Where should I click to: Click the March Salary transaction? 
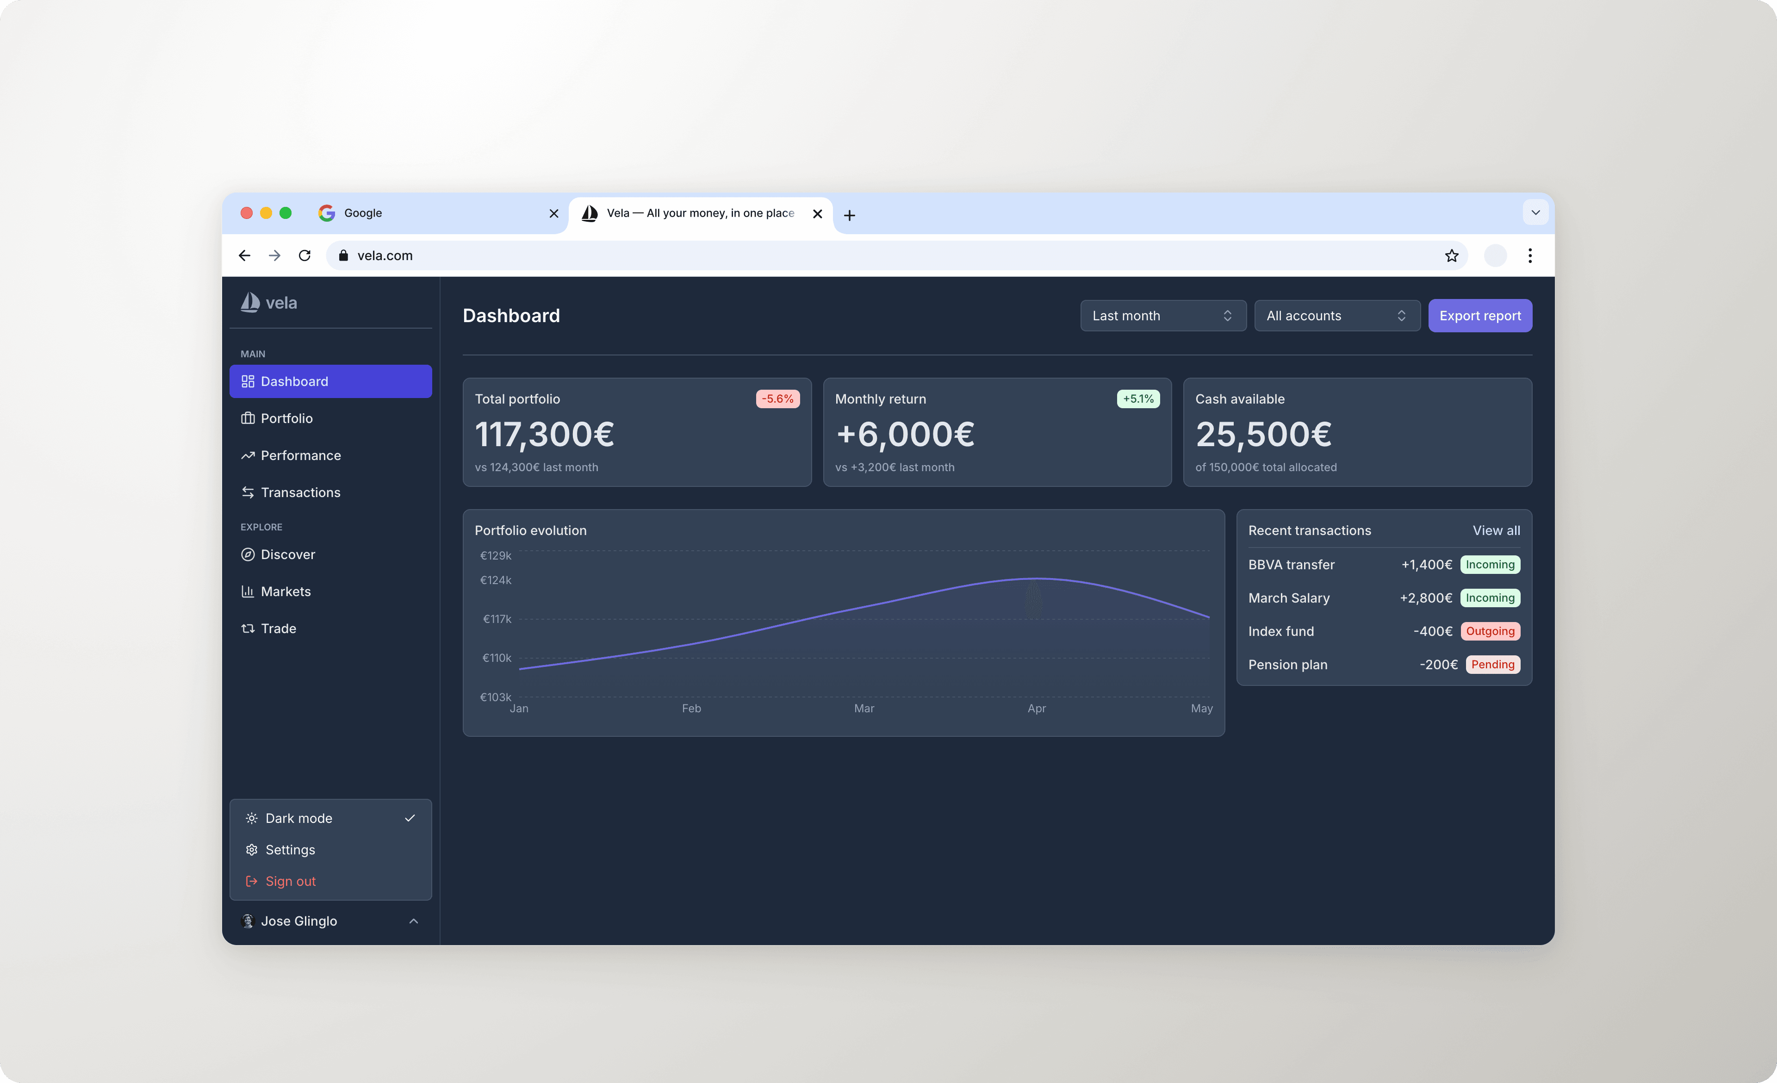(1384, 598)
